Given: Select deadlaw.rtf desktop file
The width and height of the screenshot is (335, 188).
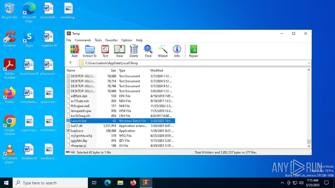Looking at the screenshot, I should tap(29, 152).
